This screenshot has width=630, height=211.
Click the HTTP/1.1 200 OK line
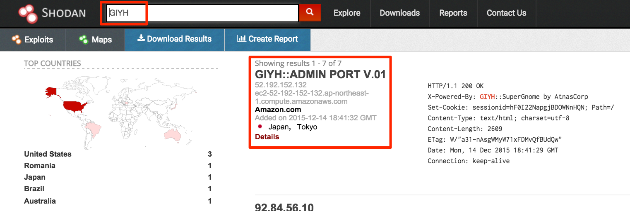(x=456, y=86)
